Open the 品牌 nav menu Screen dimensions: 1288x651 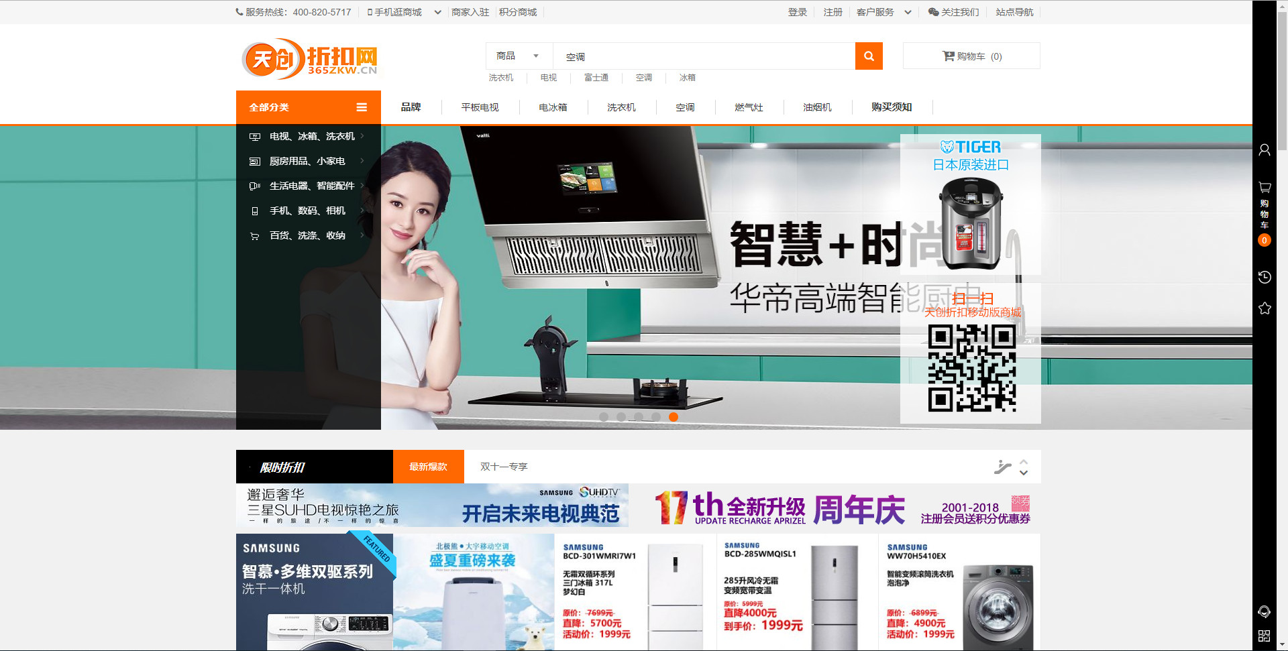[411, 107]
